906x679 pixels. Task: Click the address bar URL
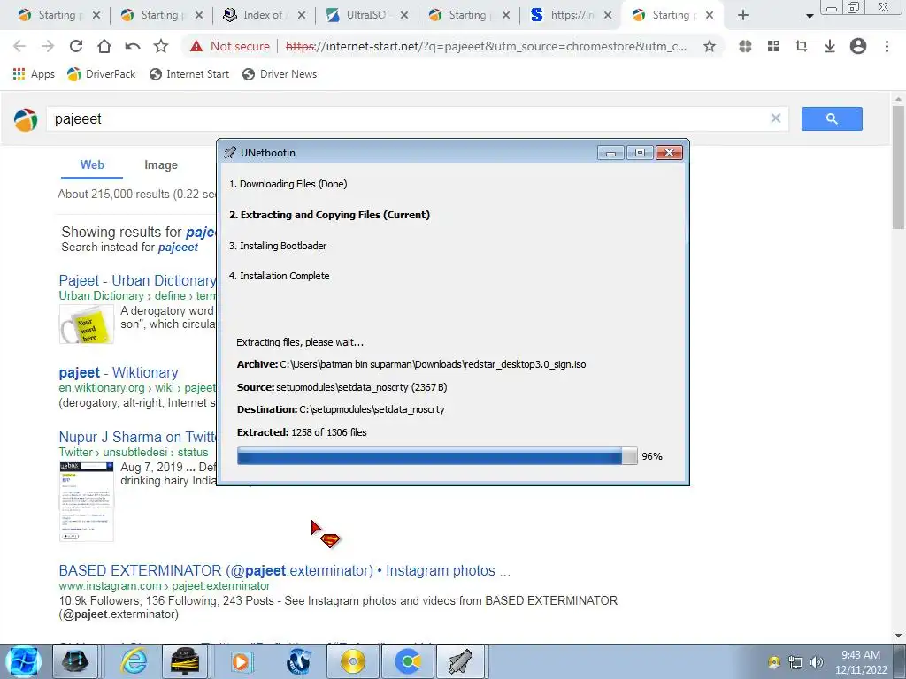[x=486, y=46]
